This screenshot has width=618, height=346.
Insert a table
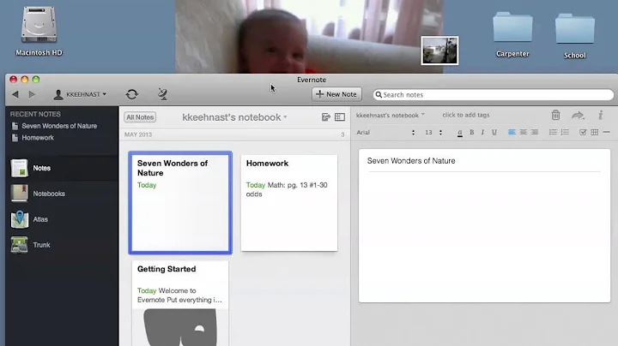click(x=594, y=132)
